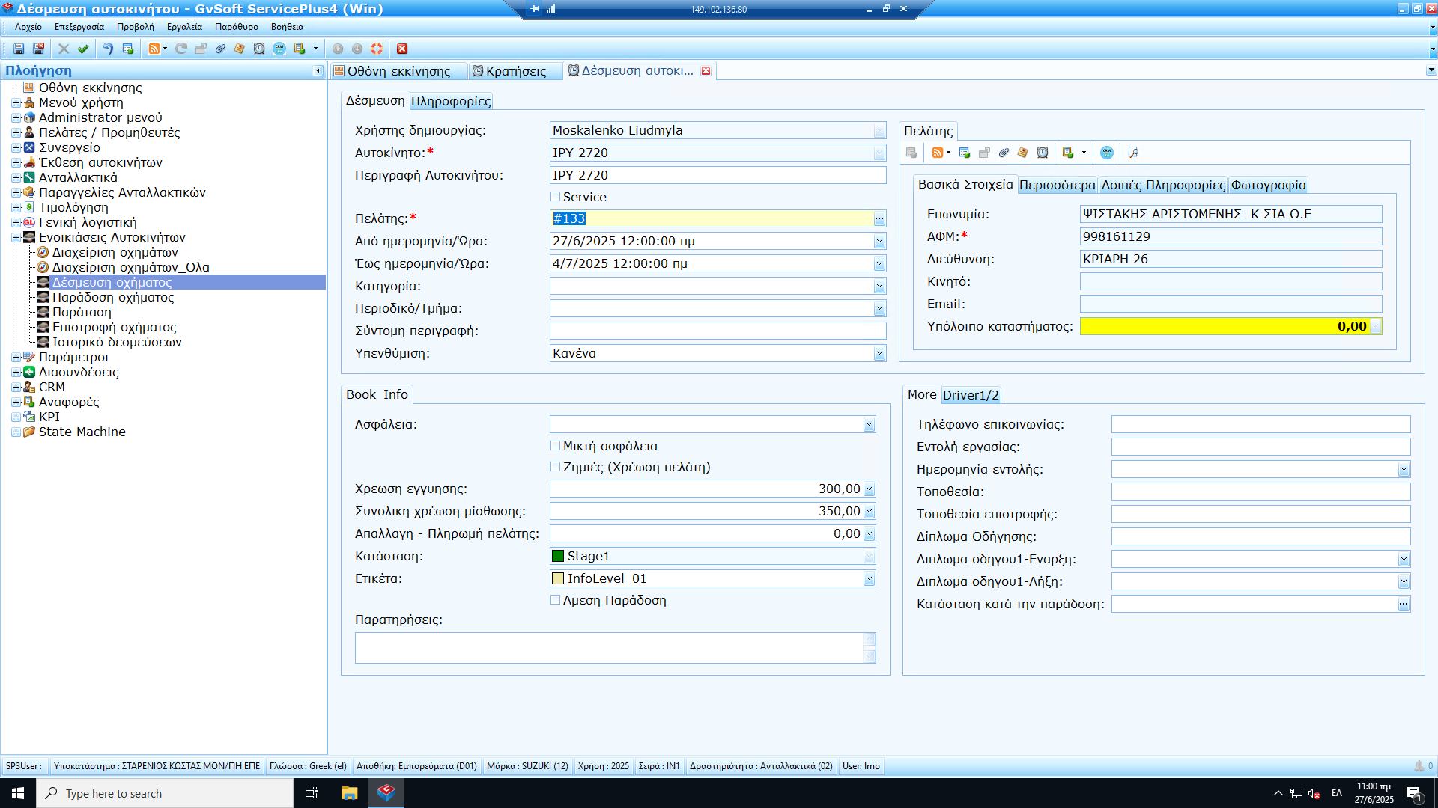Check the Αμεση Παράδοση checkbox
Screen dimensions: 1438x808
click(556, 600)
